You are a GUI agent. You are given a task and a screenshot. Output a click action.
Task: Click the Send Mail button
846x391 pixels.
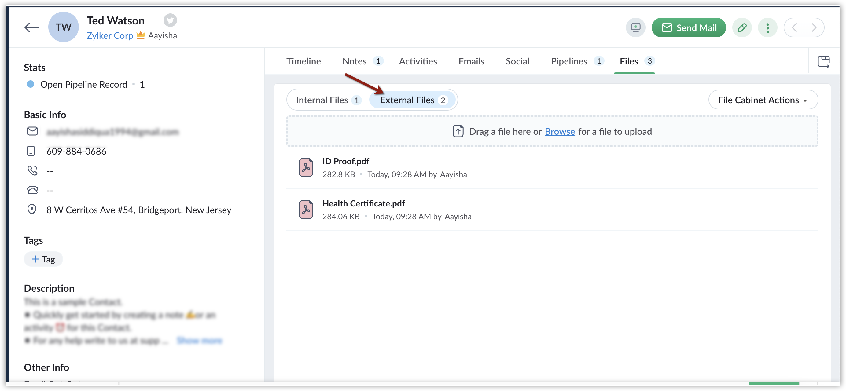pyautogui.click(x=689, y=27)
